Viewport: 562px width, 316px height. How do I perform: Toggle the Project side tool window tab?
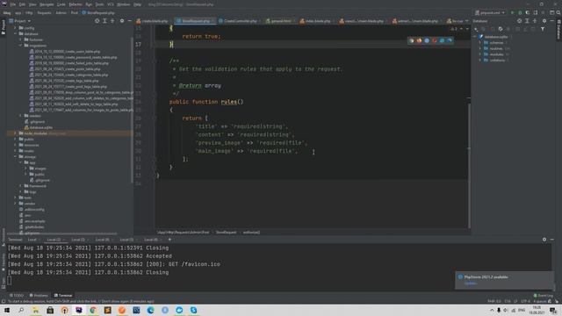4,27
